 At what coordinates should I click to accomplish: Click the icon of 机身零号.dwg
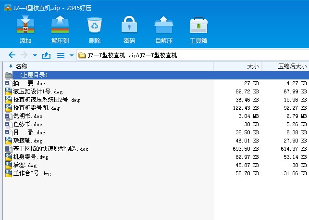(9, 157)
